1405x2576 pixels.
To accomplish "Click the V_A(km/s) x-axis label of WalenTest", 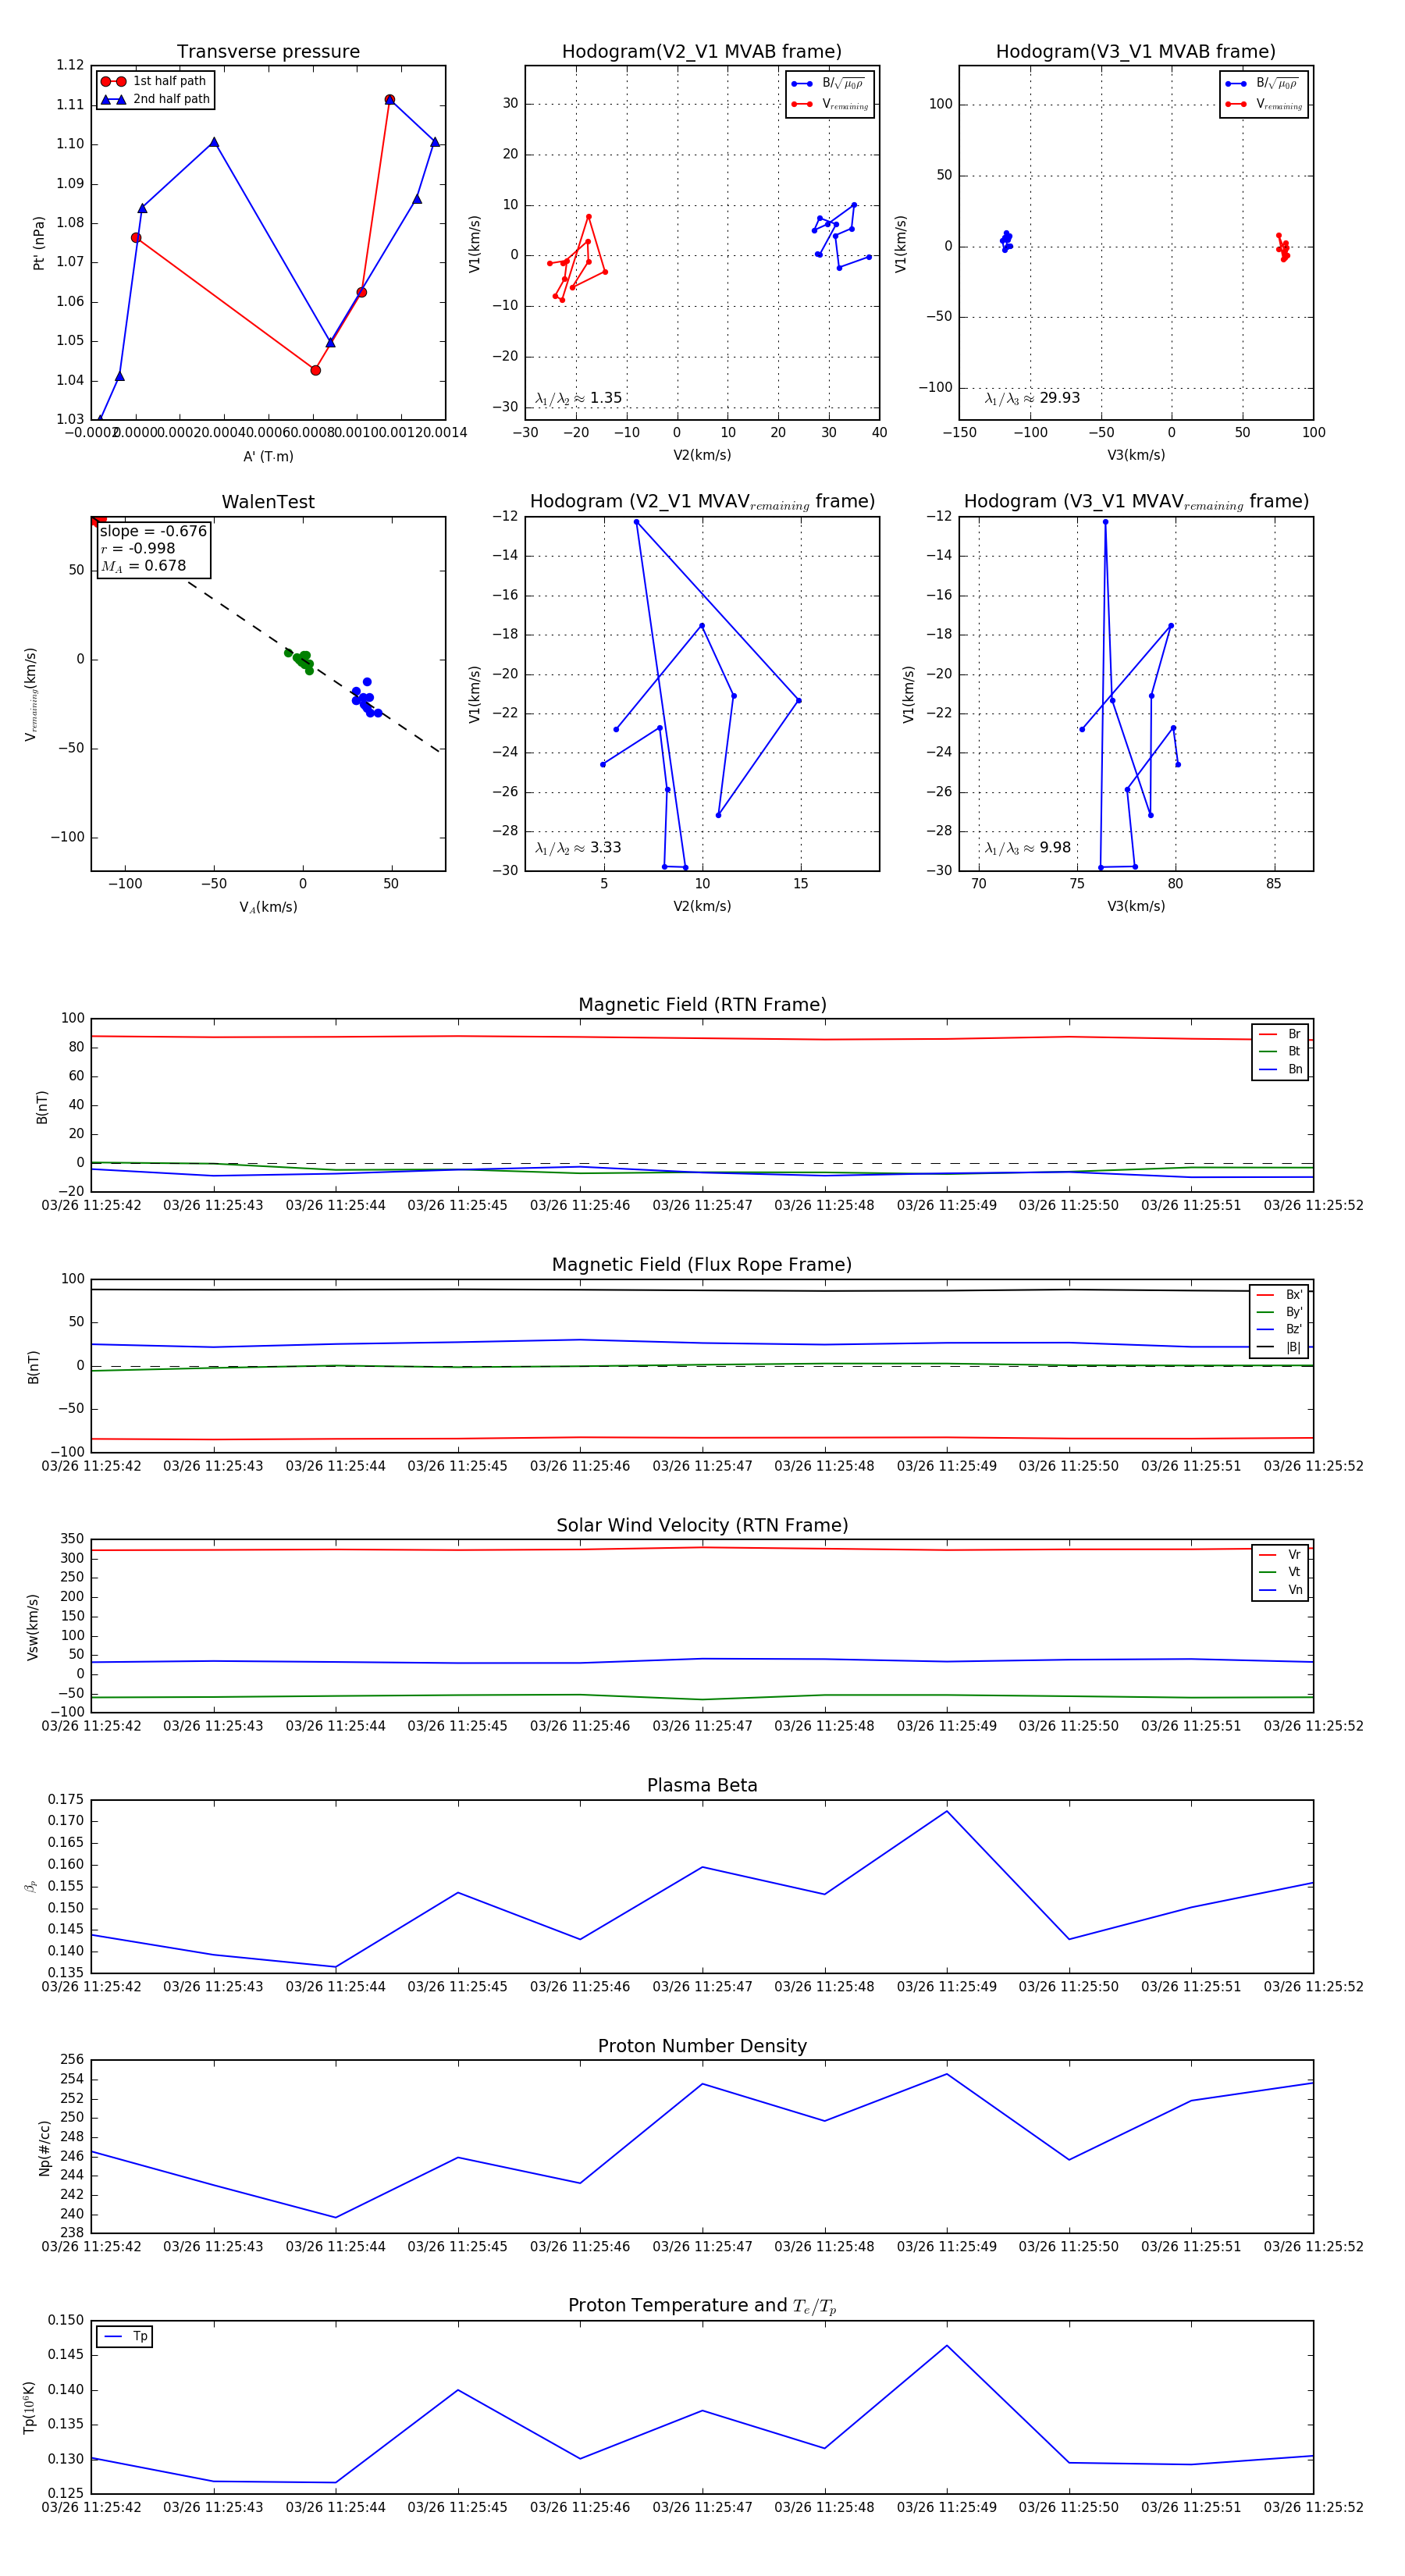I will coord(268,907).
